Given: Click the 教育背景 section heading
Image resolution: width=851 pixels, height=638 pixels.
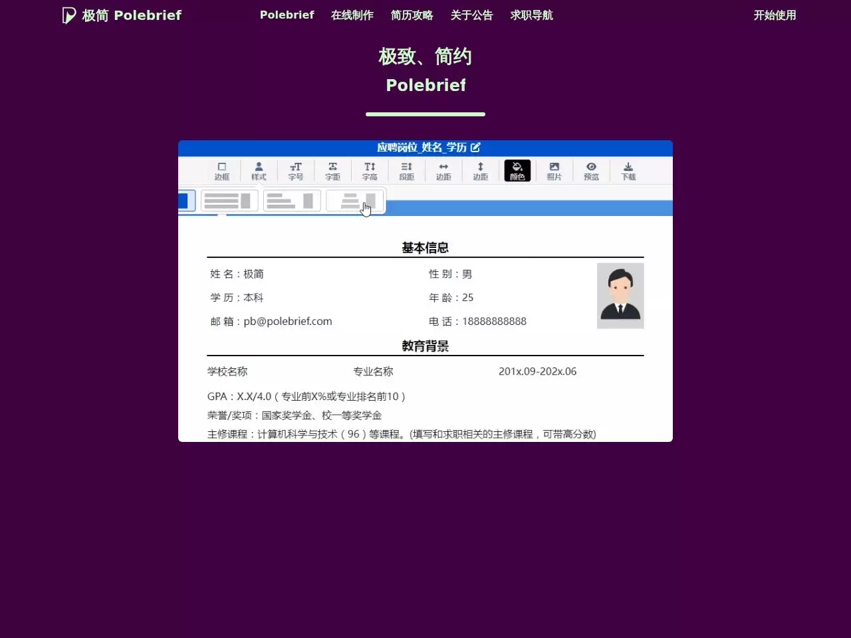Looking at the screenshot, I should pos(425,346).
